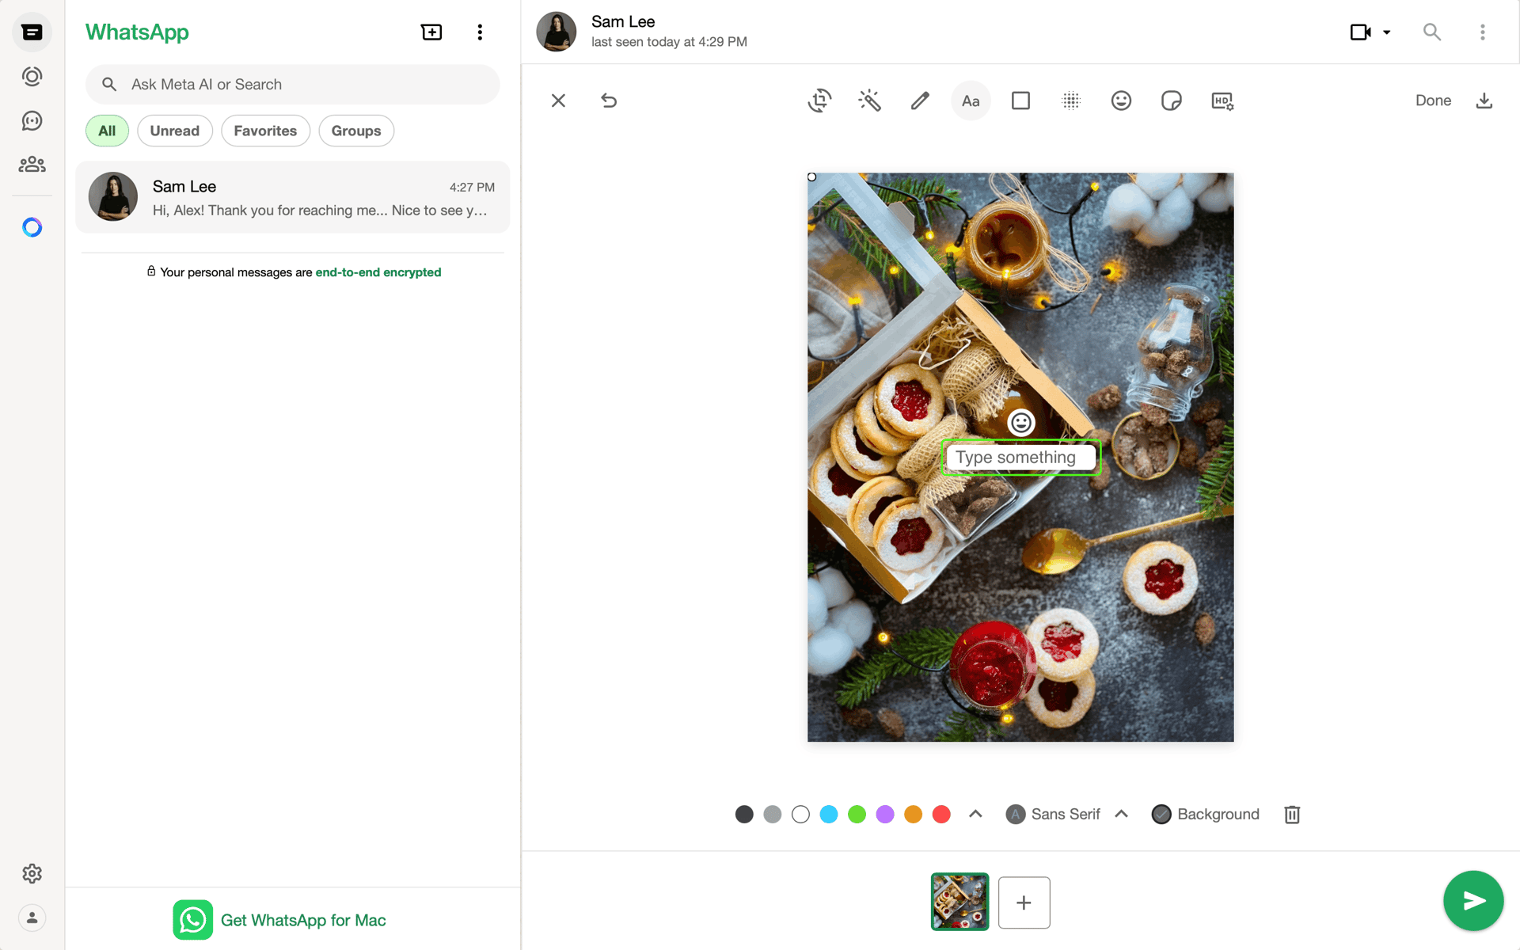The width and height of the screenshot is (1520, 950).
Task: Select the pixelate blur tool
Action: (1071, 101)
